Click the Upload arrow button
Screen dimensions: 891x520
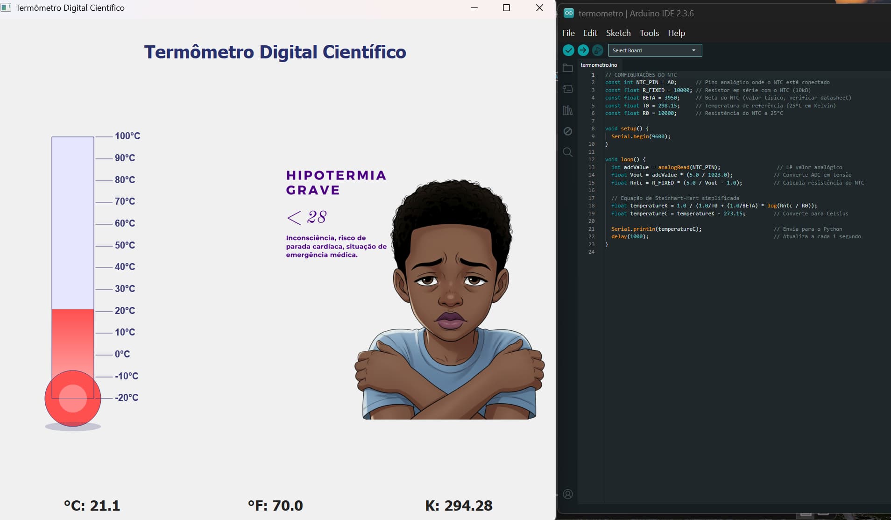coord(583,50)
